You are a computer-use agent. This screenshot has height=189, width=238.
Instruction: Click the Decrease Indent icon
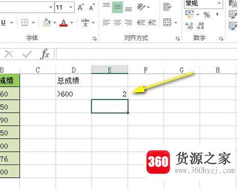tap(141, 22)
